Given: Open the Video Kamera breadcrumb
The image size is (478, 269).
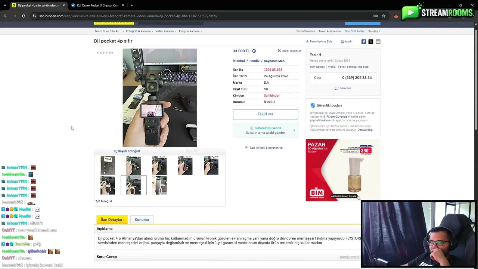Looking at the screenshot, I should [165, 31].
